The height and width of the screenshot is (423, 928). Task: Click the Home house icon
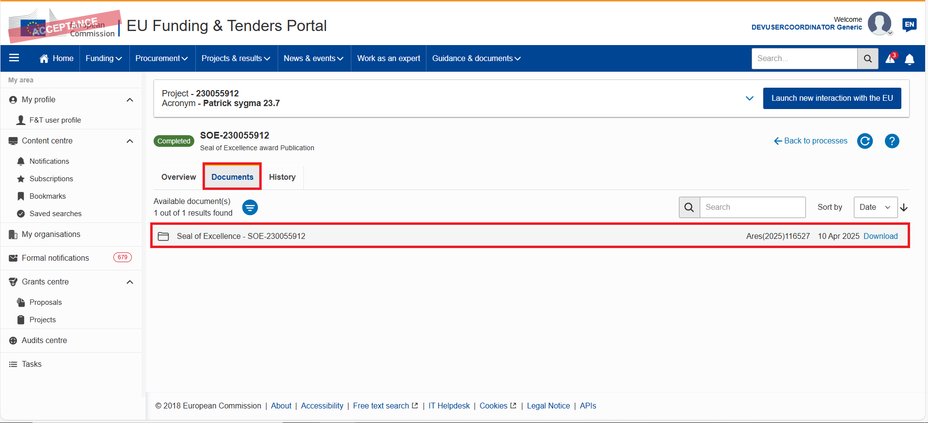44,59
